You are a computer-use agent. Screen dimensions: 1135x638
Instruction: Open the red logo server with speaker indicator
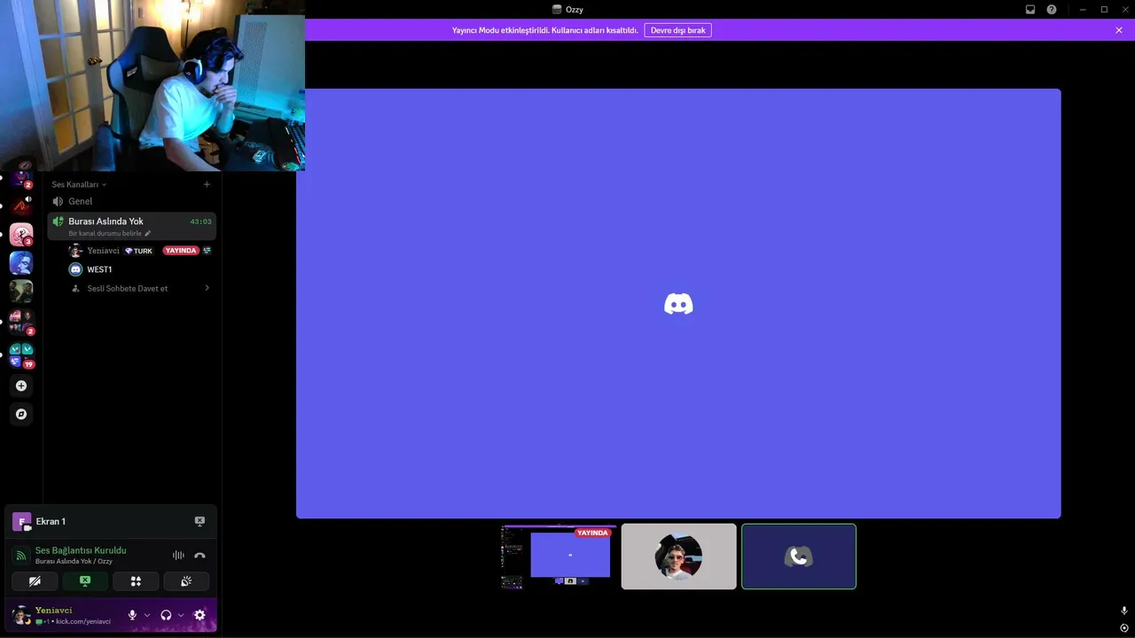click(x=21, y=206)
